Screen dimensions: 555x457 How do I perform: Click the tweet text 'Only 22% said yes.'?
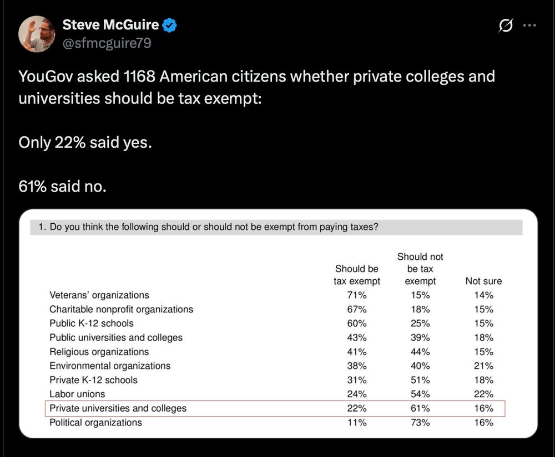point(85,143)
